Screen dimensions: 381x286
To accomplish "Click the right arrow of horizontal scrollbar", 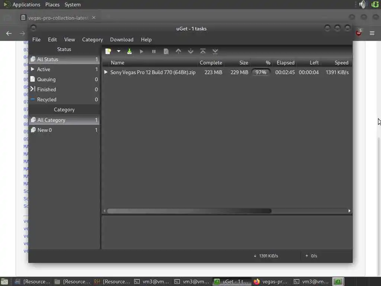I will tap(349, 211).
